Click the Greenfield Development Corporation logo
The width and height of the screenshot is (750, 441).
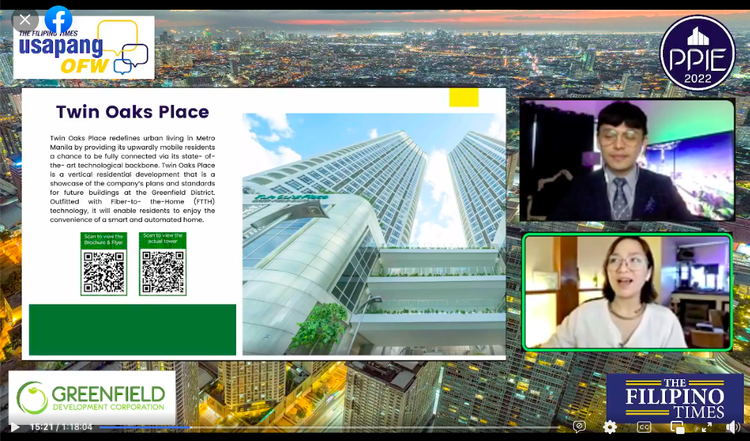91,396
